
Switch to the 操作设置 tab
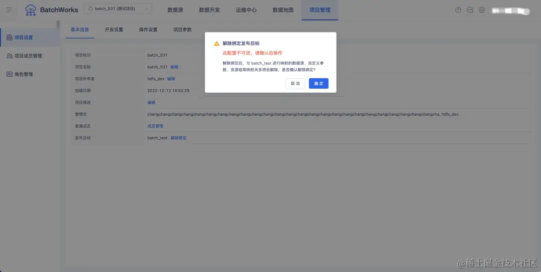148,30
